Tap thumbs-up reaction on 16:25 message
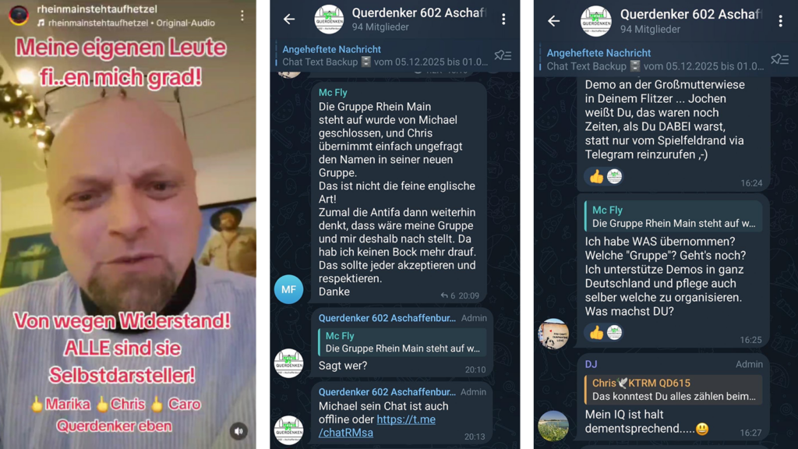The height and width of the screenshot is (449, 798). pyautogui.click(x=596, y=332)
